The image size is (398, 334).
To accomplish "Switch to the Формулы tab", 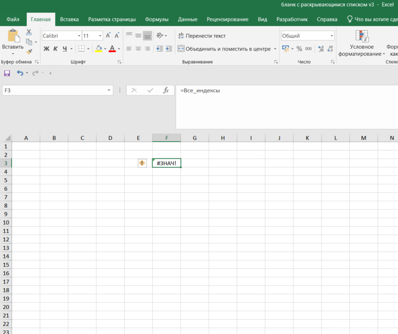I will tap(157, 19).
